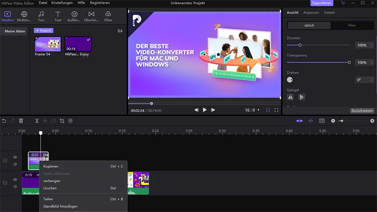Open the Text tool panel
This screenshot has width=377, height=212.
pos(58,16)
